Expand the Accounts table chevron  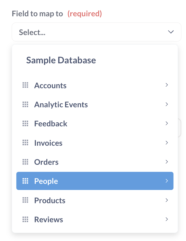pos(167,85)
